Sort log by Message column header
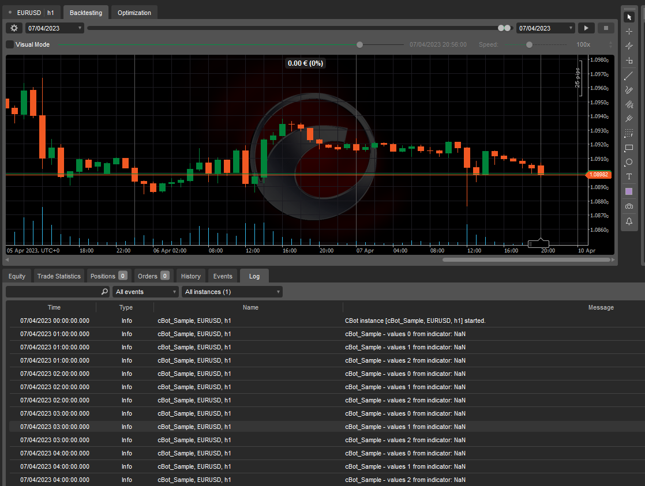Screen dimensions: 645x486 coord(601,307)
